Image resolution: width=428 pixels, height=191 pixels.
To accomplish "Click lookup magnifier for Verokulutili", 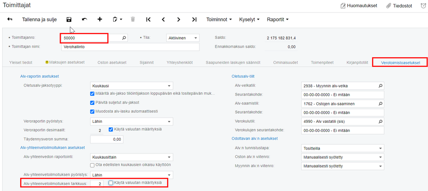I will point(380,121).
